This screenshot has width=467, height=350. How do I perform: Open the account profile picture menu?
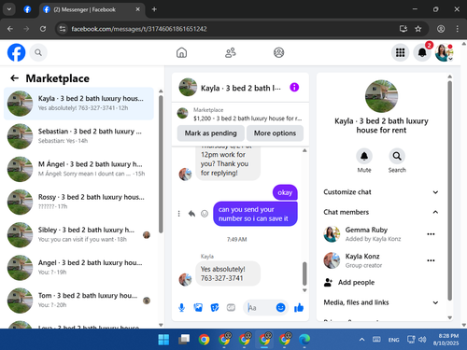pos(444,52)
